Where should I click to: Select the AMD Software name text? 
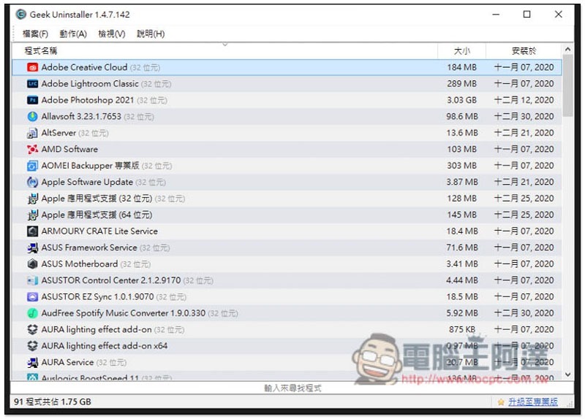(69, 150)
